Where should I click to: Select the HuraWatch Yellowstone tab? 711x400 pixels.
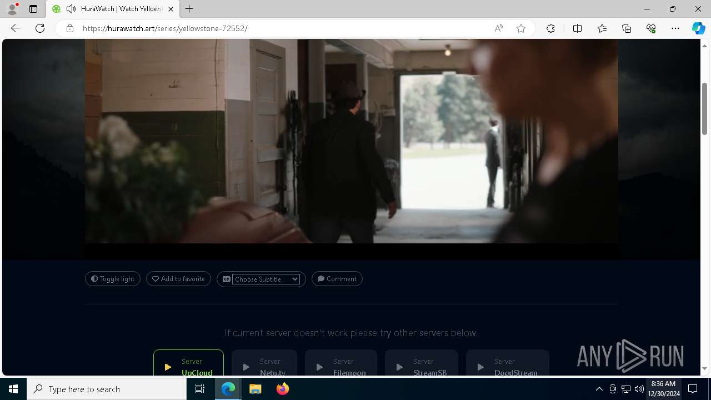click(x=112, y=9)
